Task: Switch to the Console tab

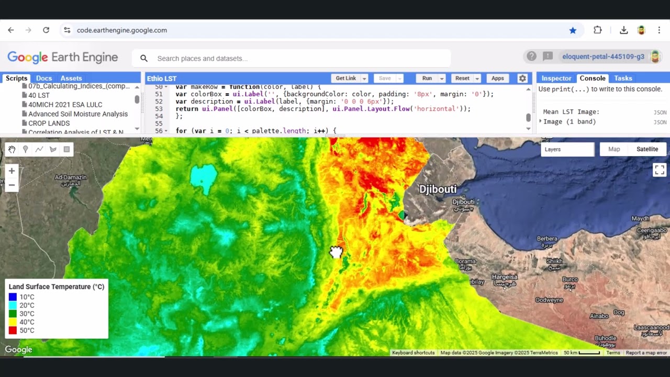Action: click(x=593, y=78)
